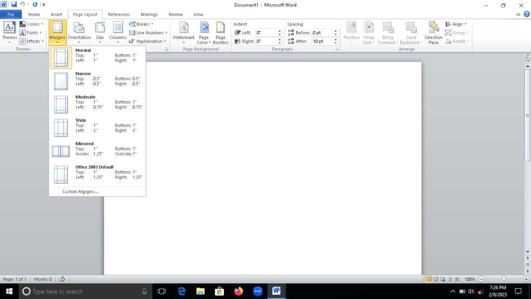Expand the Group dropdown
This screenshot has height=299, width=531.
[x=457, y=33]
